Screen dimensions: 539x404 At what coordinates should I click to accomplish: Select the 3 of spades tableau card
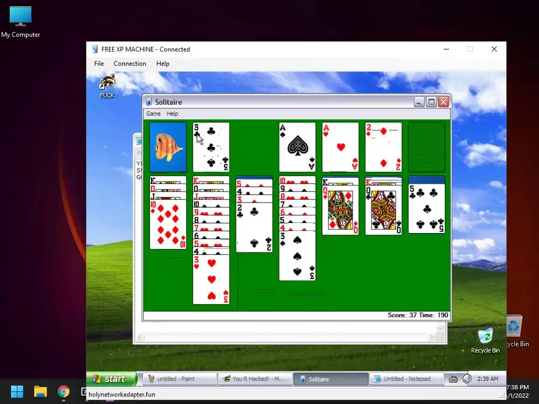297,256
